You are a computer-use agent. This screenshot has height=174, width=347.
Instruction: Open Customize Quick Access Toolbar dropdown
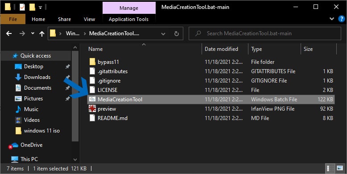tap(40, 8)
